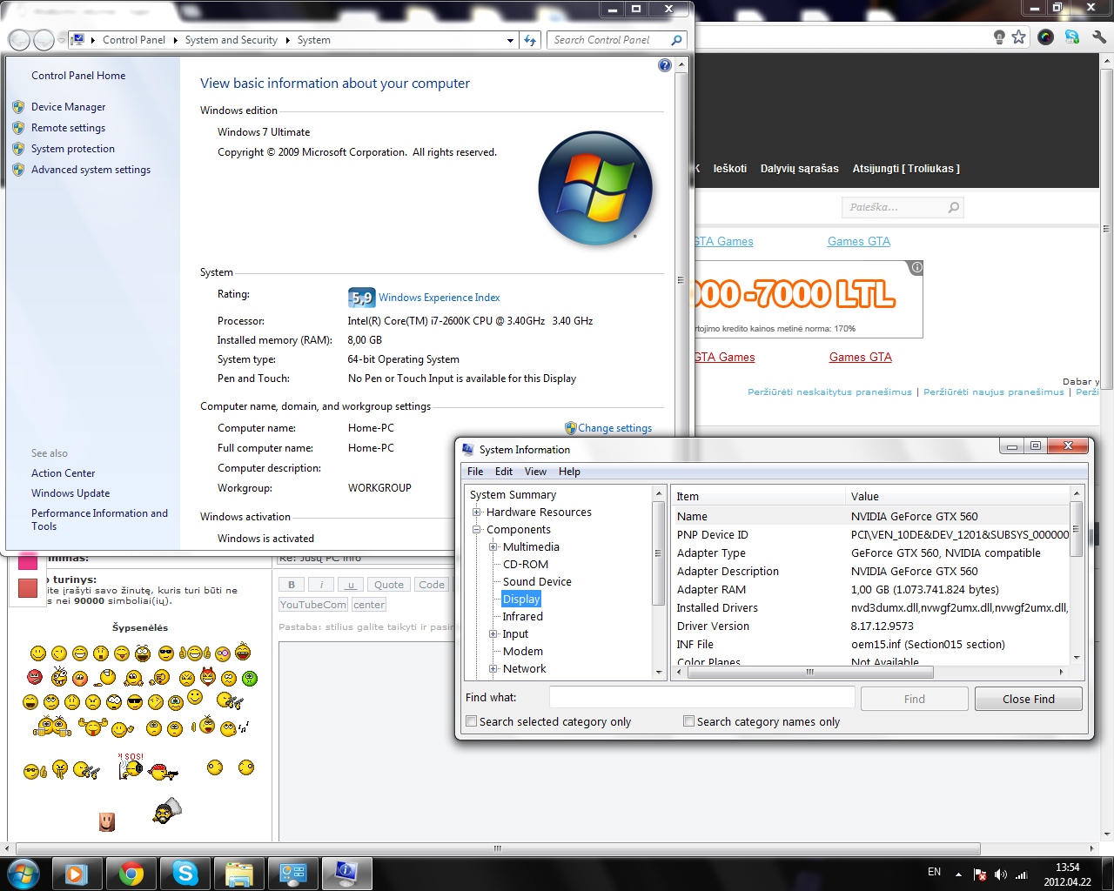
Task: Select Sound Device in the tree
Action: [x=537, y=582]
